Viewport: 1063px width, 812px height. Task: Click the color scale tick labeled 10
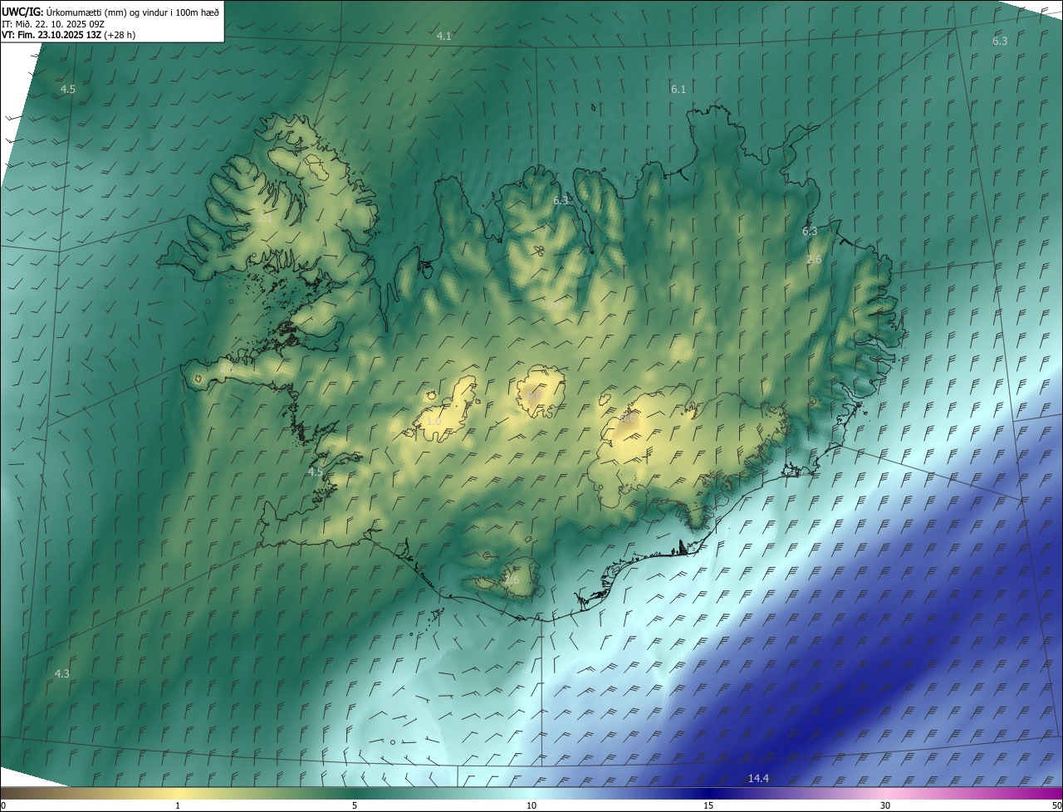(x=531, y=805)
